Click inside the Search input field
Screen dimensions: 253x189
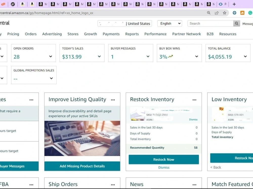210,23
